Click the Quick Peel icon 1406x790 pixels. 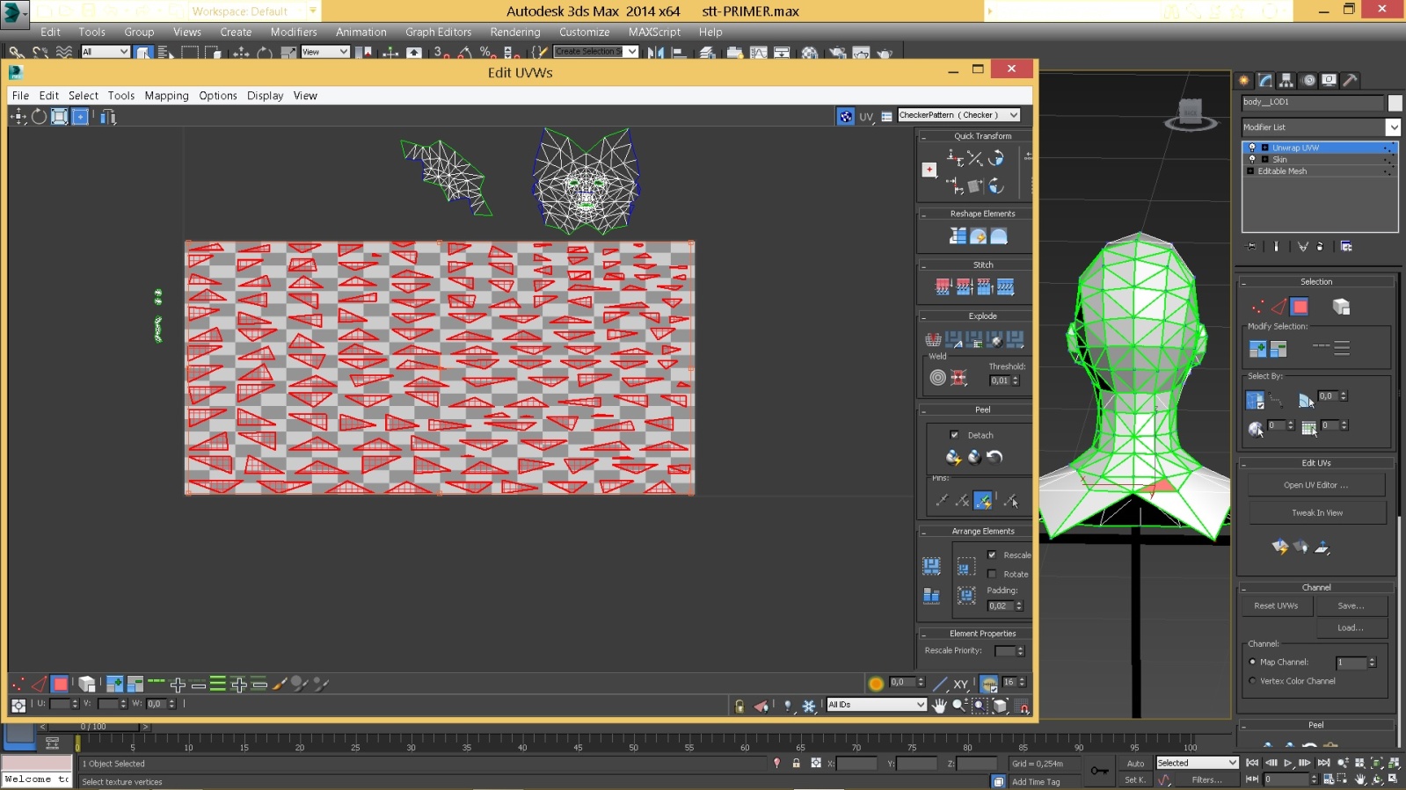tap(953, 457)
